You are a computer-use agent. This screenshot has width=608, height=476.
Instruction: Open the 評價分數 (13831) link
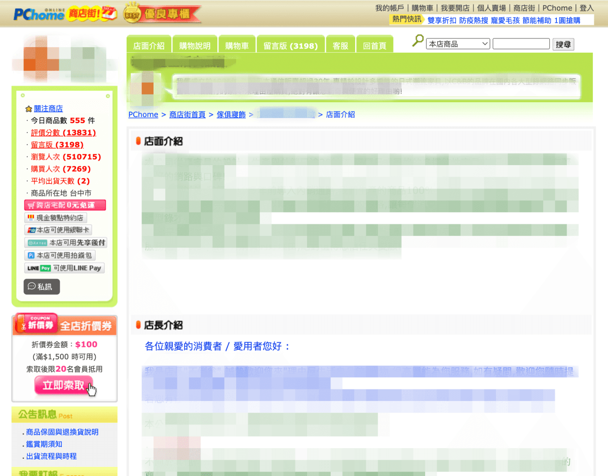point(63,132)
